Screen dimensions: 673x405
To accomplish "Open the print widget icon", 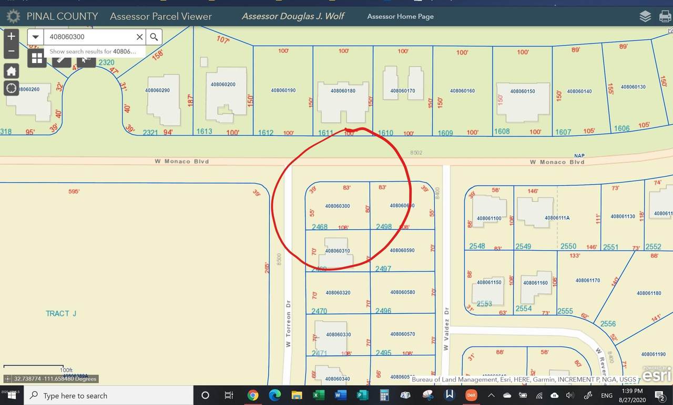I will [665, 16].
